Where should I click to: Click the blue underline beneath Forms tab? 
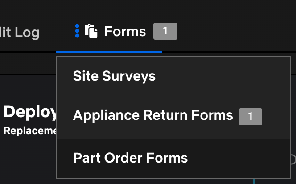point(109,52)
